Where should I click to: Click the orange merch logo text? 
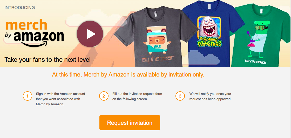click(26, 25)
